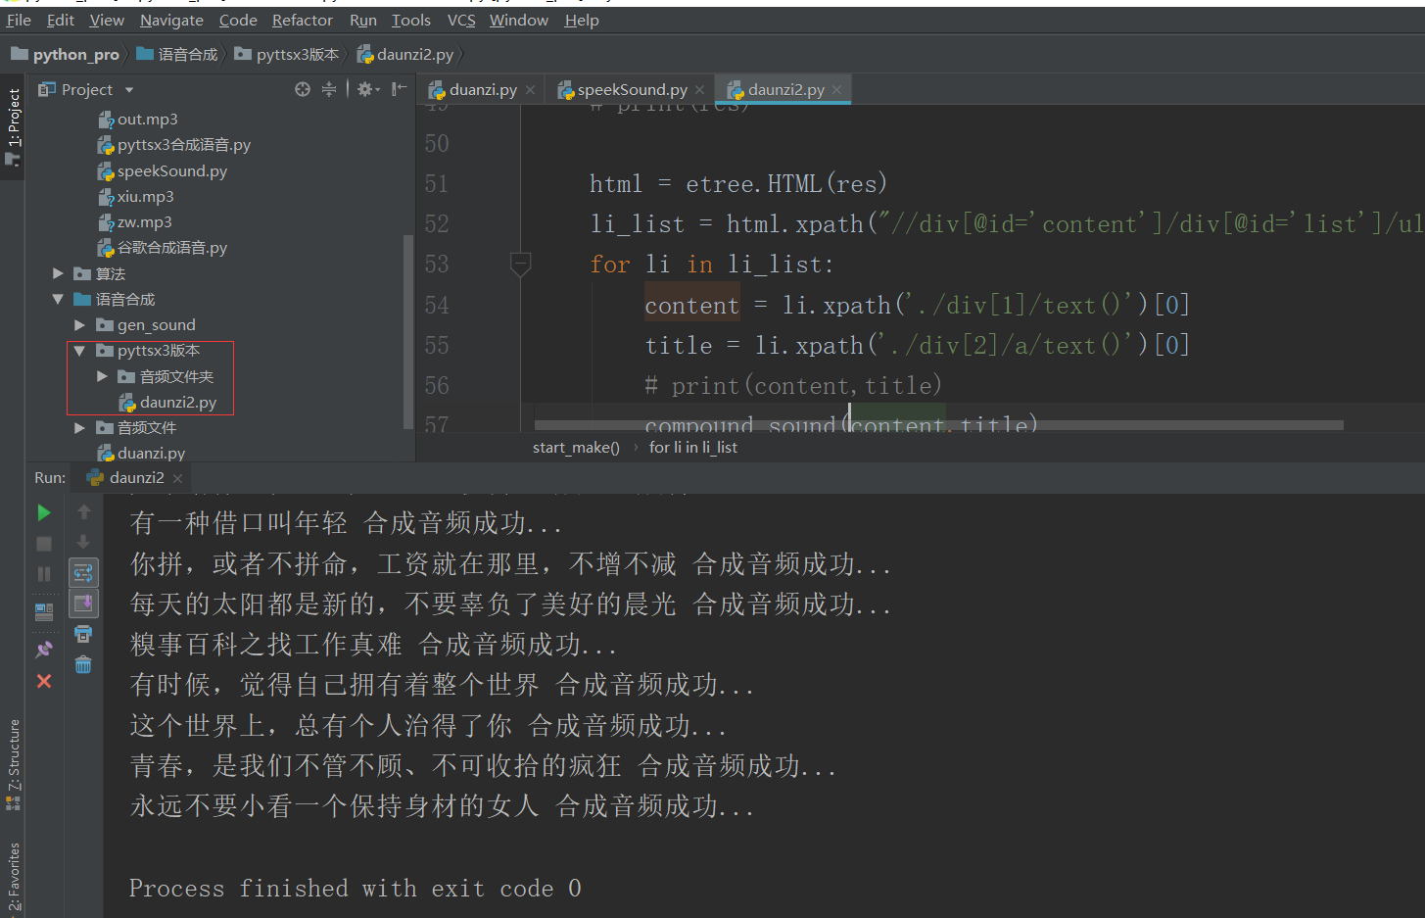Click the red X Close icon in Run panel
The image size is (1425, 918).
tap(43, 681)
